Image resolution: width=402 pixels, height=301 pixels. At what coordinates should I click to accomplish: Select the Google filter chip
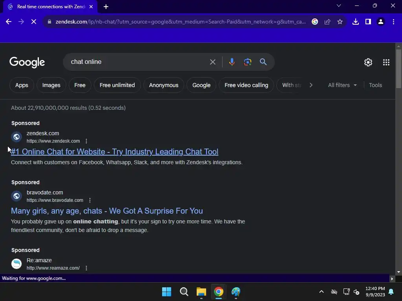(x=201, y=85)
